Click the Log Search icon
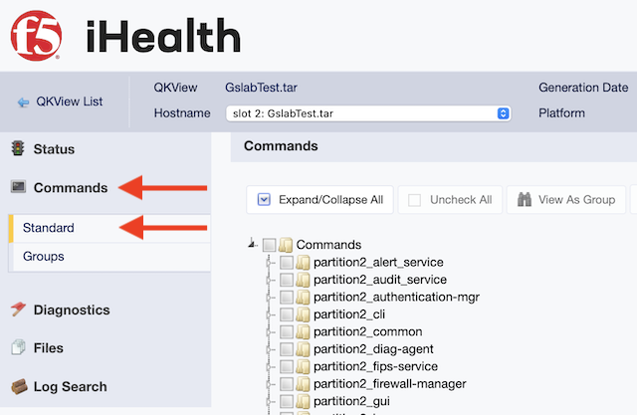637x415 pixels. (17, 386)
